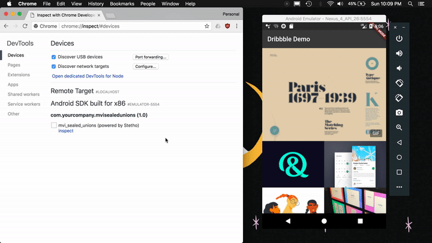Click the red shield extension icon
The width and height of the screenshot is (432, 243).
(x=227, y=26)
